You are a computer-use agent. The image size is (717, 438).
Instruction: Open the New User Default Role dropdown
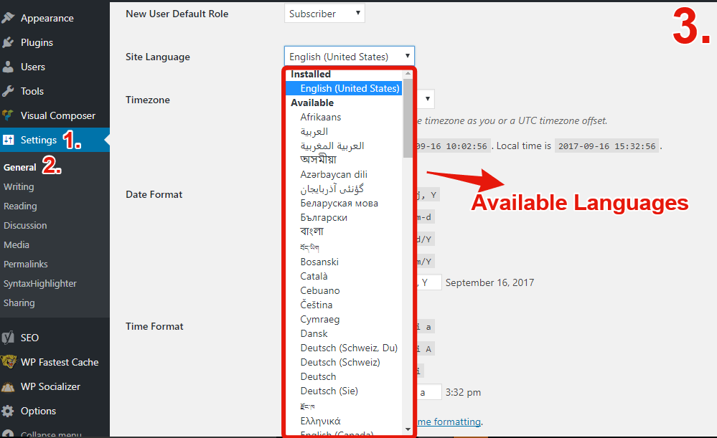coord(324,13)
